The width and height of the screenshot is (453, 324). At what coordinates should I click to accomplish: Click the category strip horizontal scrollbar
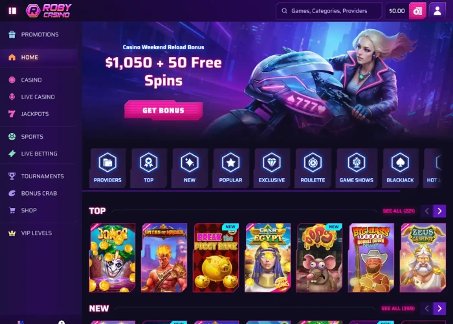[241, 191]
